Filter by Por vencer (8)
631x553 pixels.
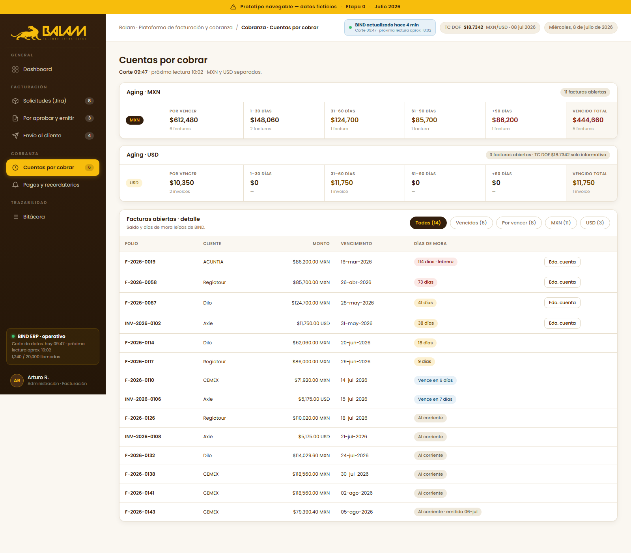click(519, 223)
